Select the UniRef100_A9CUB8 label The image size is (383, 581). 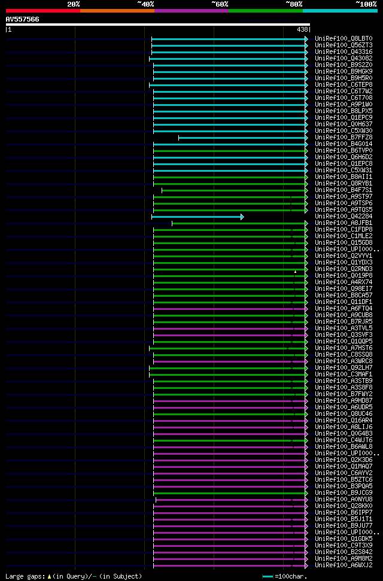344,315
